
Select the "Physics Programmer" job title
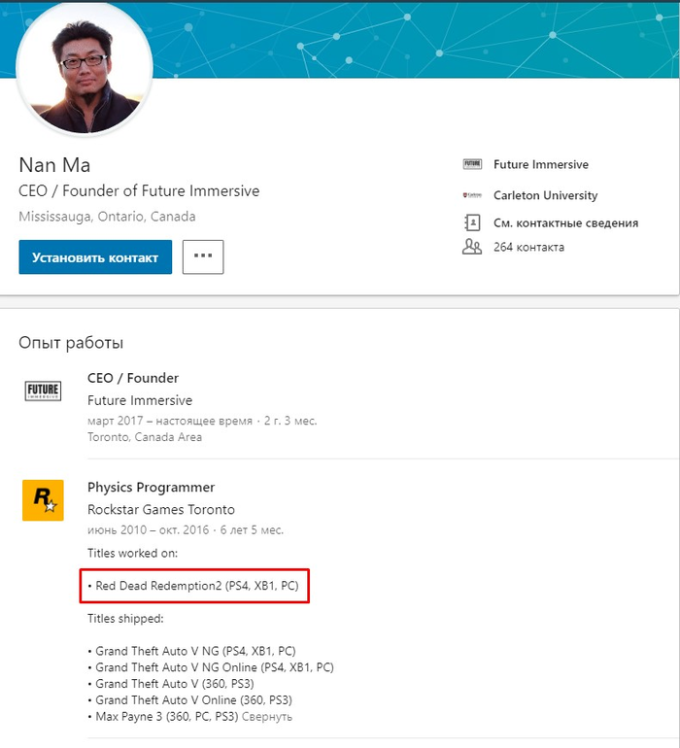tap(151, 487)
